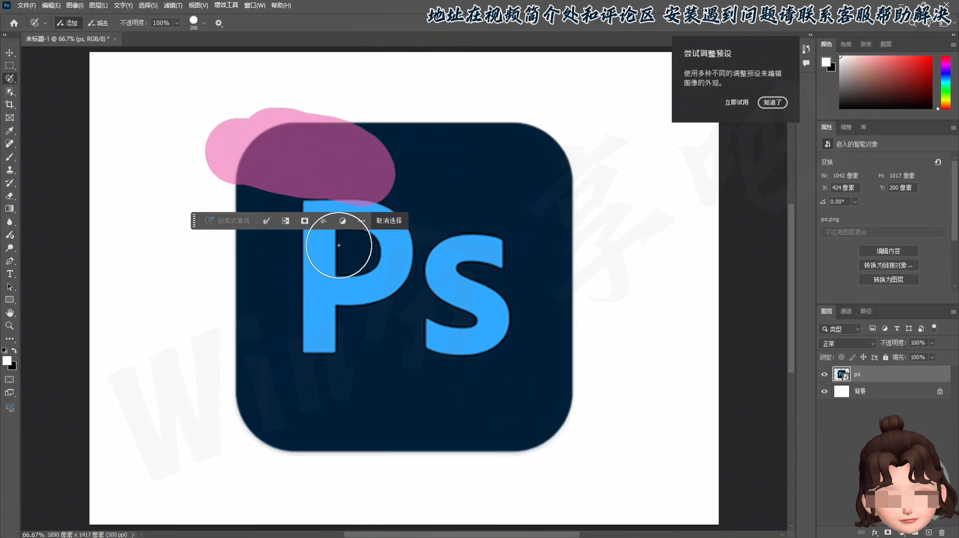The height and width of the screenshot is (538, 959).
Task: Select the Dodge tool
Action: [x=9, y=248]
